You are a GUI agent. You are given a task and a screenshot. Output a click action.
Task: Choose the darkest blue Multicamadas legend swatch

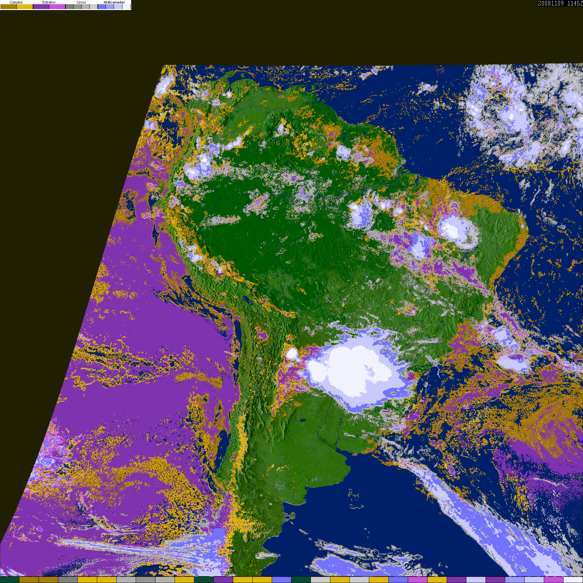102,6
